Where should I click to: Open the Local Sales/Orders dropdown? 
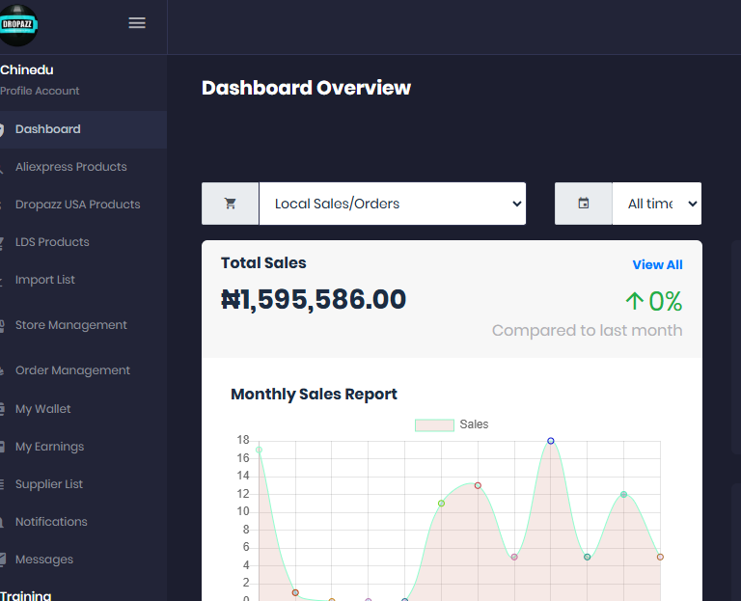click(x=393, y=204)
